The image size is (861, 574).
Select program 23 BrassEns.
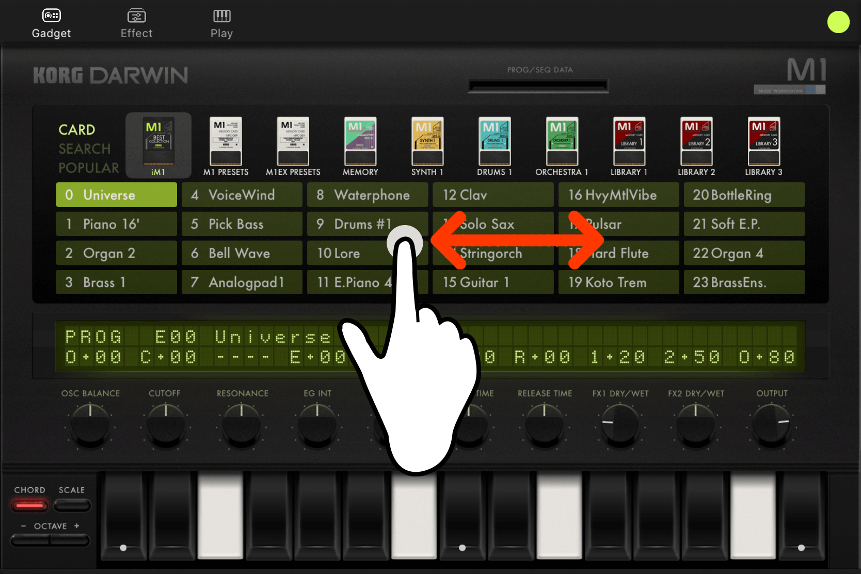[744, 282]
